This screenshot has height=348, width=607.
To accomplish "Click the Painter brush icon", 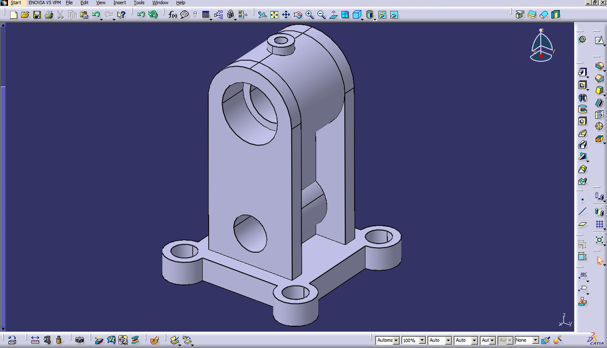I will [x=545, y=340].
